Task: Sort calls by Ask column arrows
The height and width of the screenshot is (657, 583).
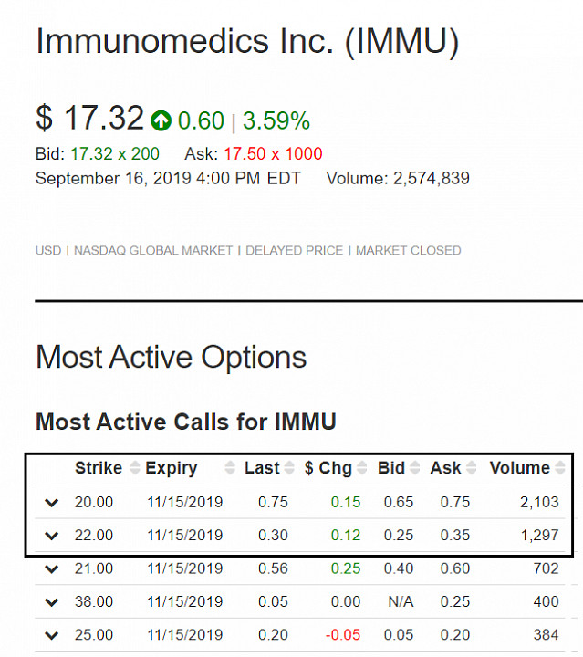Action: pos(471,468)
